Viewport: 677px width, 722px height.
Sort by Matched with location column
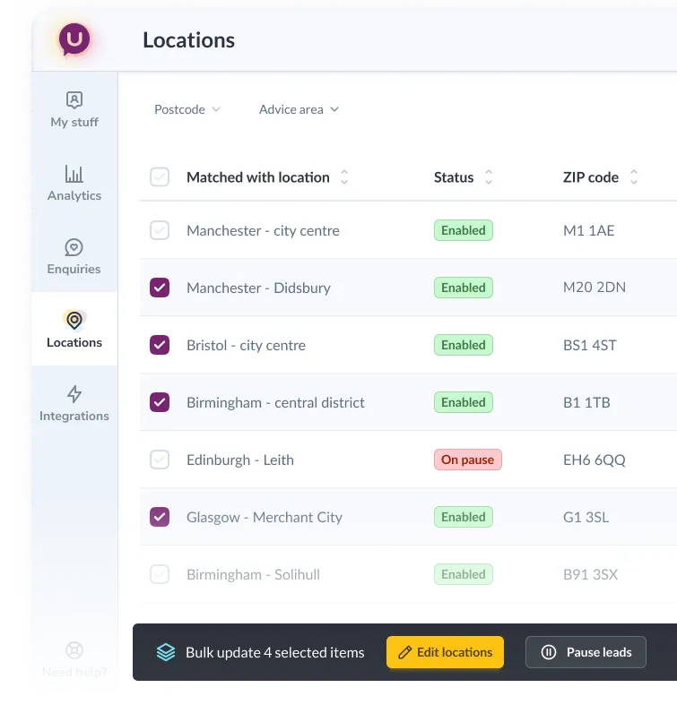(344, 177)
